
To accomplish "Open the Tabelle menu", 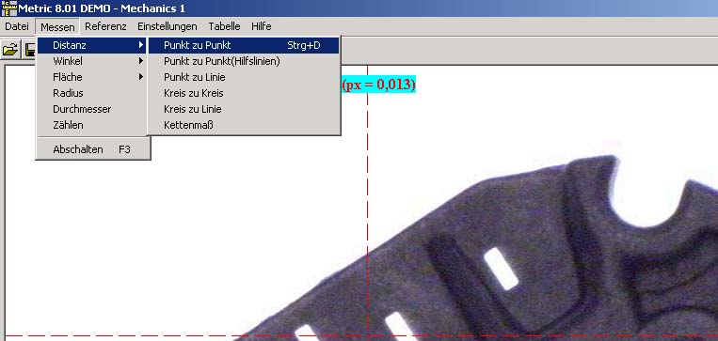I will pos(224,26).
